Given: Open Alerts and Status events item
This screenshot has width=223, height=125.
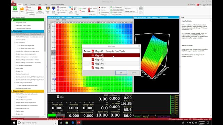Looking at the screenshot, I should coord(23,25).
